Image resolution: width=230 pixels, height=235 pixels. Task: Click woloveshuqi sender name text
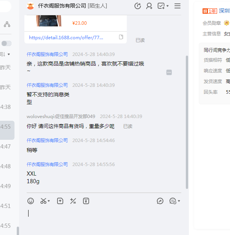(61, 117)
